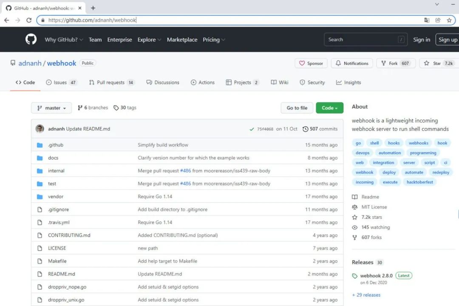Open the README.md file
459x306 pixels.
(x=62, y=274)
